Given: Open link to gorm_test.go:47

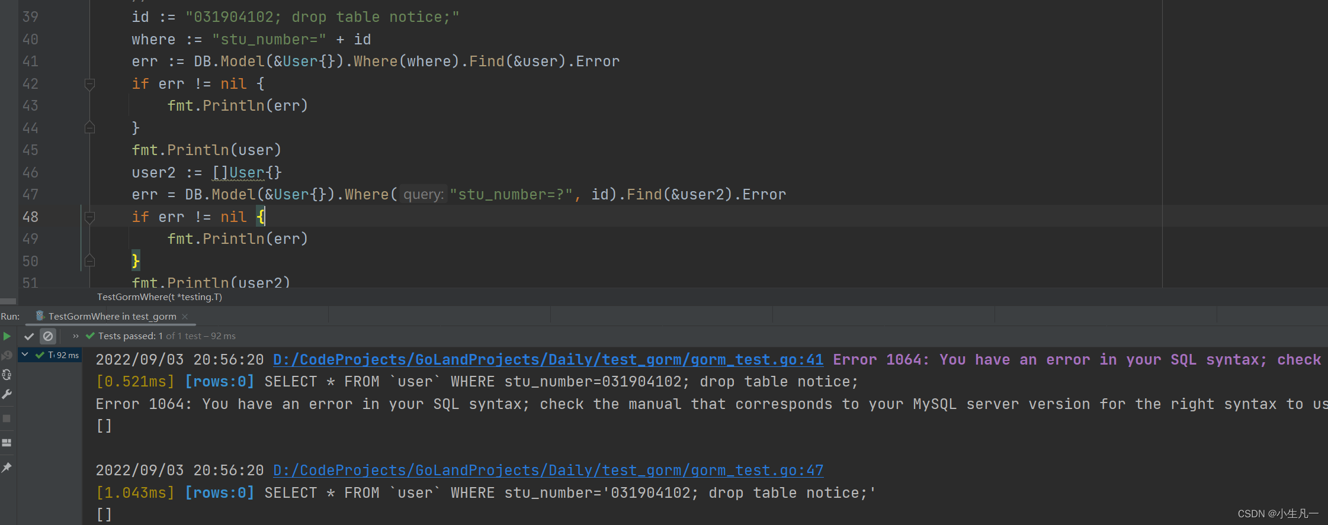Looking at the screenshot, I should point(548,471).
